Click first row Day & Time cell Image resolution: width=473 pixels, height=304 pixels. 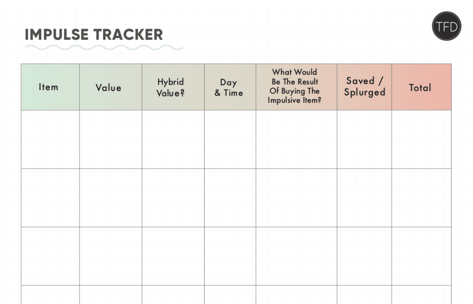(230, 139)
